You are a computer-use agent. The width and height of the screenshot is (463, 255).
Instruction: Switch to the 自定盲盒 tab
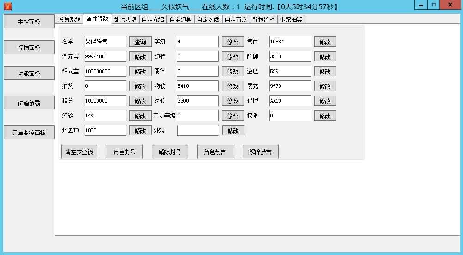236,19
